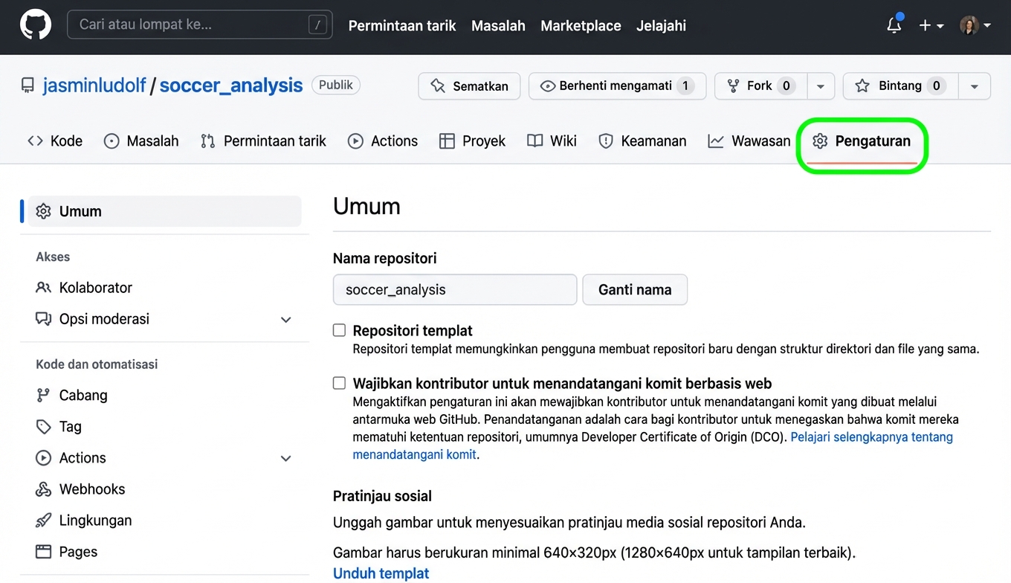Open the GitHub home logo
Screen dimensions: 1011x583
[x=36, y=25]
